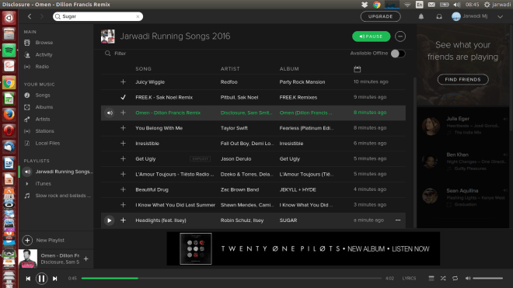The height and width of the screenshot is (288, 513).
Task: Sort by ARTIST column header
Action: (x=230, y=68)
